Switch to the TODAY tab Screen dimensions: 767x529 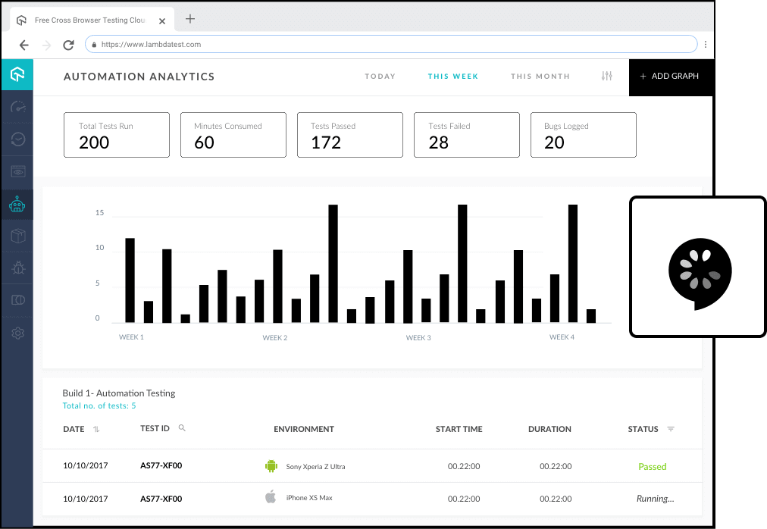pos(380,76)
